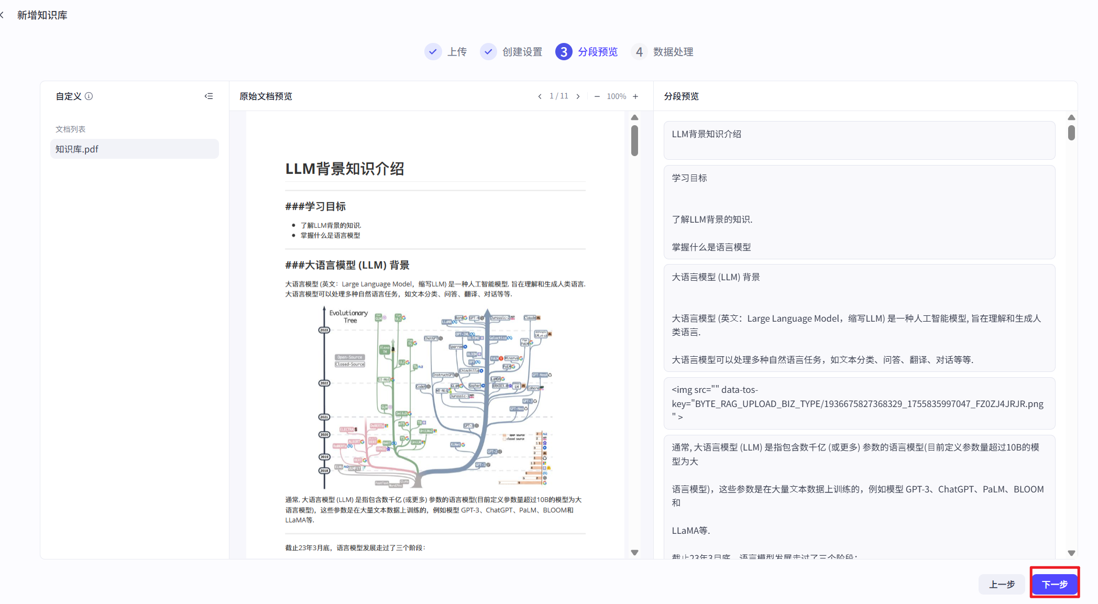Click the back arrow beside 新增知识库
The width and height of the screenshot is (1098, 604).
click(3, 15)
